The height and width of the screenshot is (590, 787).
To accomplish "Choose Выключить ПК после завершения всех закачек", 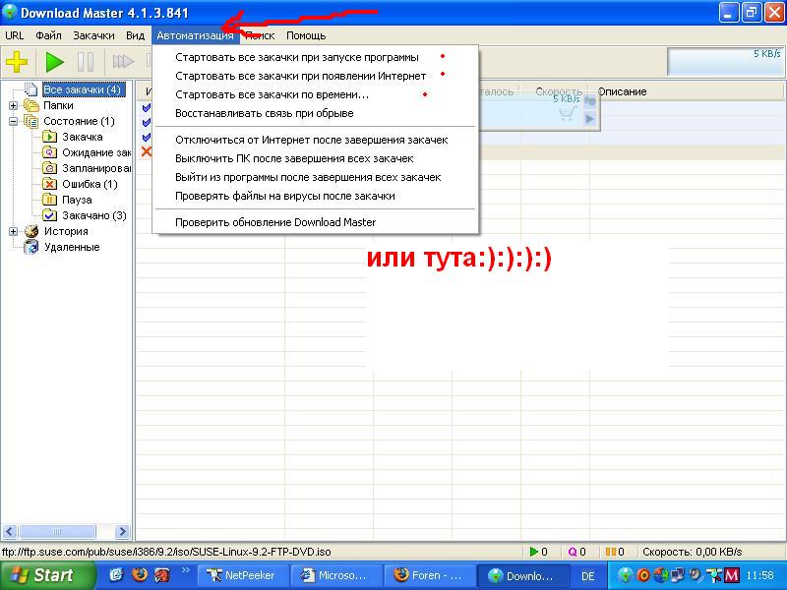I will (x=315, y=158).
